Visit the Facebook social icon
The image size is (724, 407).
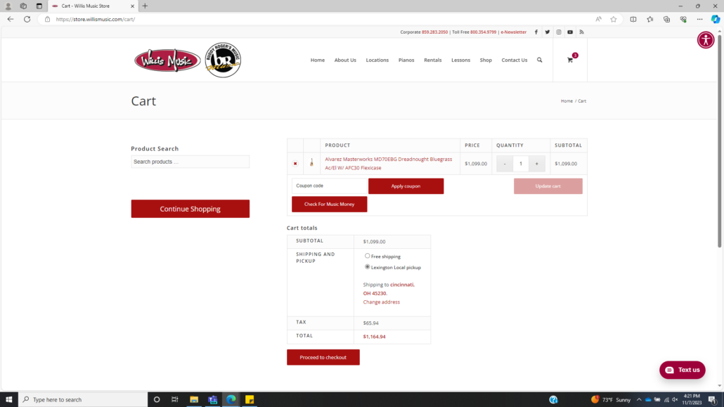[536, 32]
